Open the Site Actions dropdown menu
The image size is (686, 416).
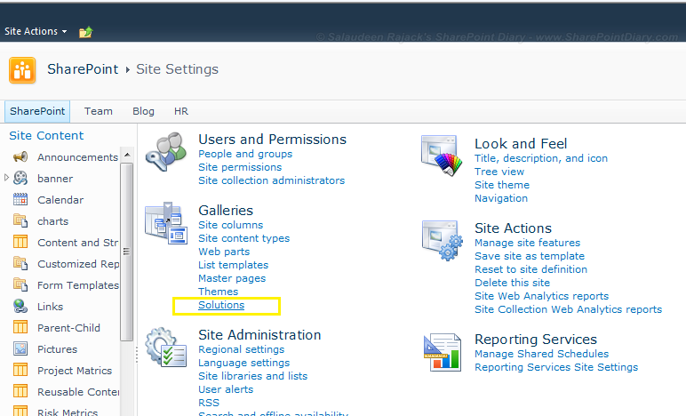36,31
